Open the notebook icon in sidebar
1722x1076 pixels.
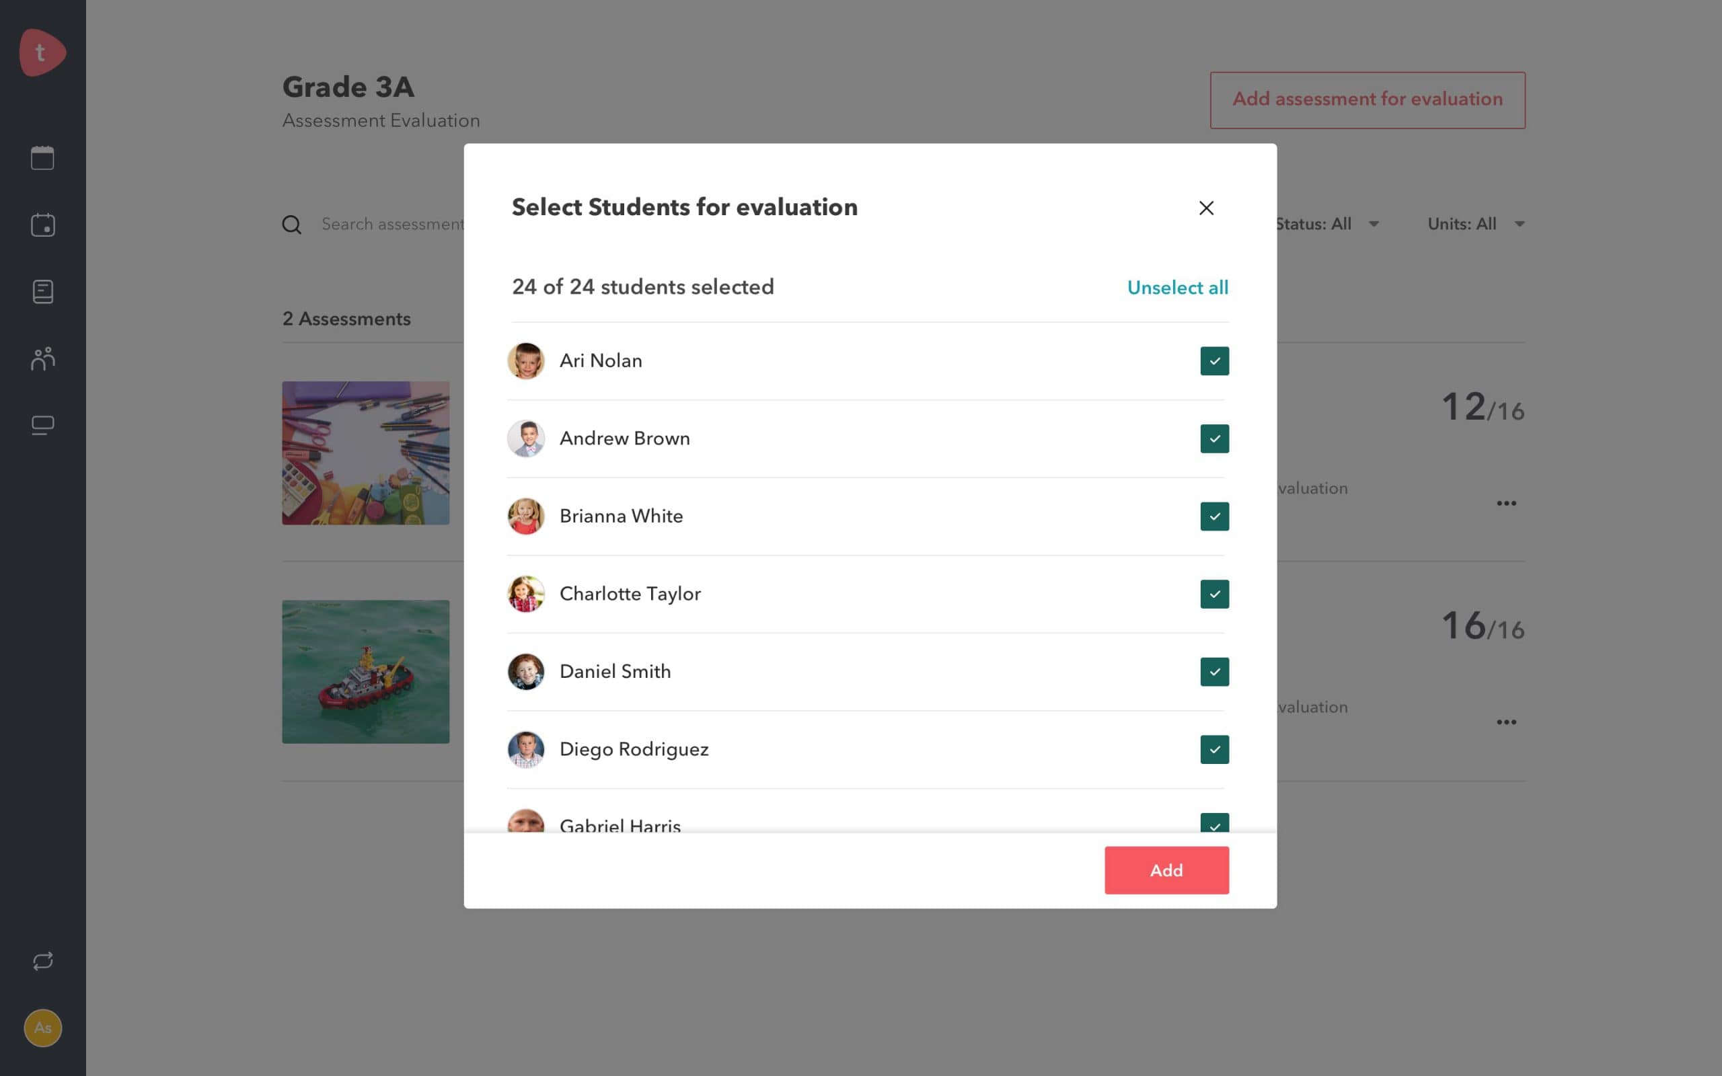pyautogui.click(x=42, y=292)
